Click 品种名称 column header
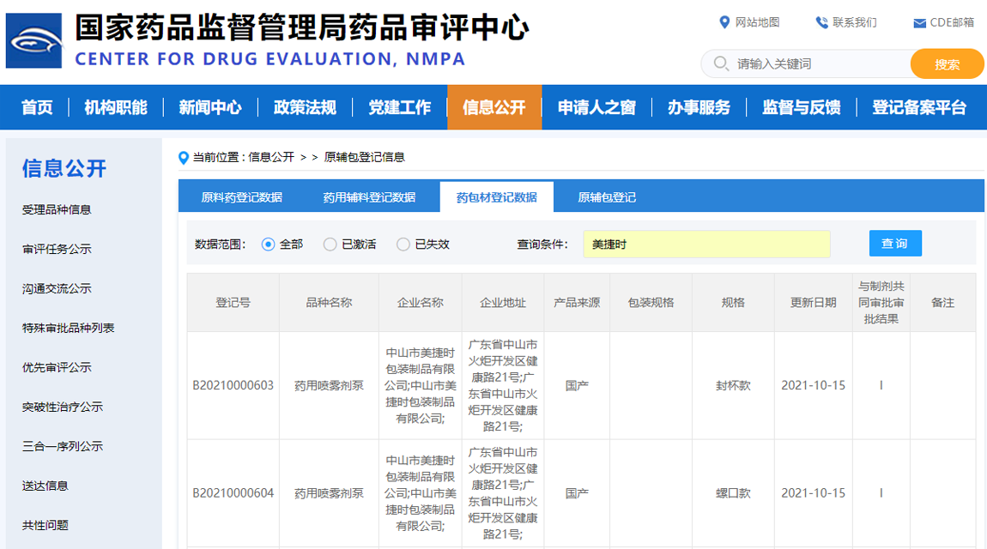Screen dimensions: 987x549 [330, 303]
